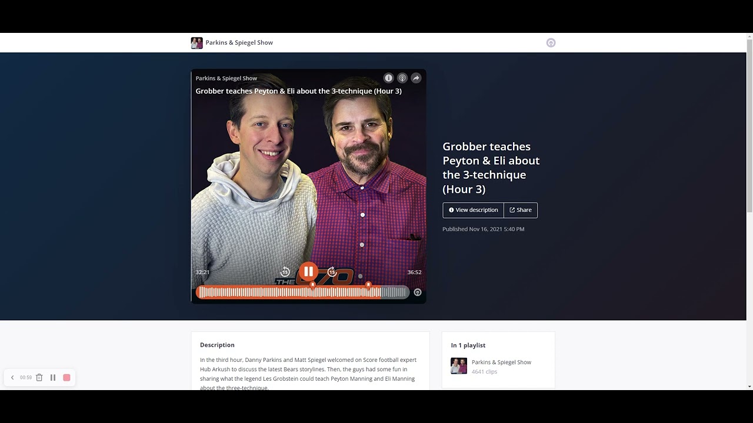This screenshot has height=423, width=753.
Task: Click the elapsed time 32:21
Action: tap(202, 273)
